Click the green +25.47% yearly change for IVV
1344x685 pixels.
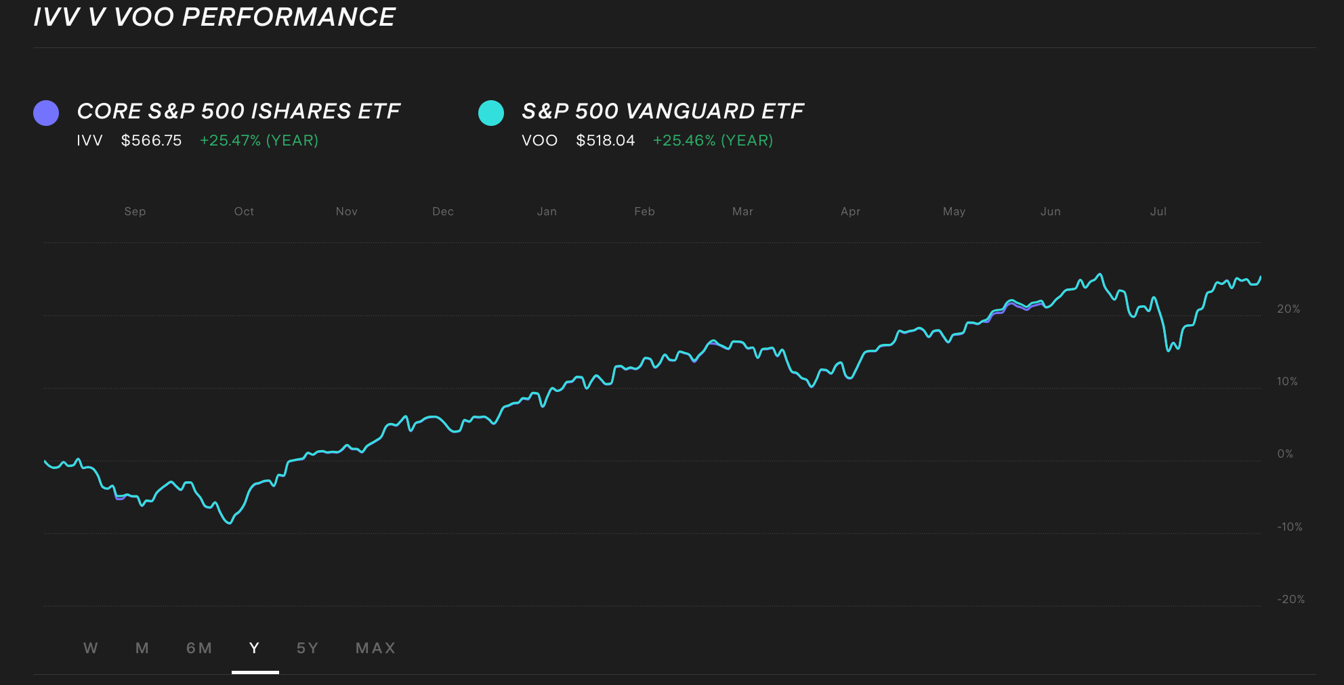(x=260, y=140)
